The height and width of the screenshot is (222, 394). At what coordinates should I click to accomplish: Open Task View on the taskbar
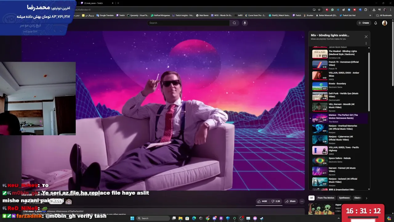[174, 218]
